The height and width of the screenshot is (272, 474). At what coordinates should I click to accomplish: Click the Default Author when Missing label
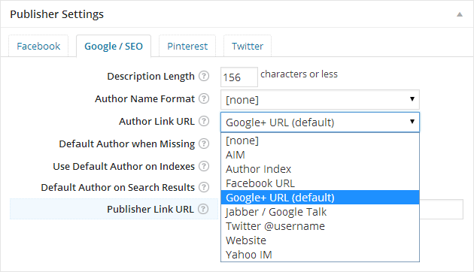[x=126, y=144]
